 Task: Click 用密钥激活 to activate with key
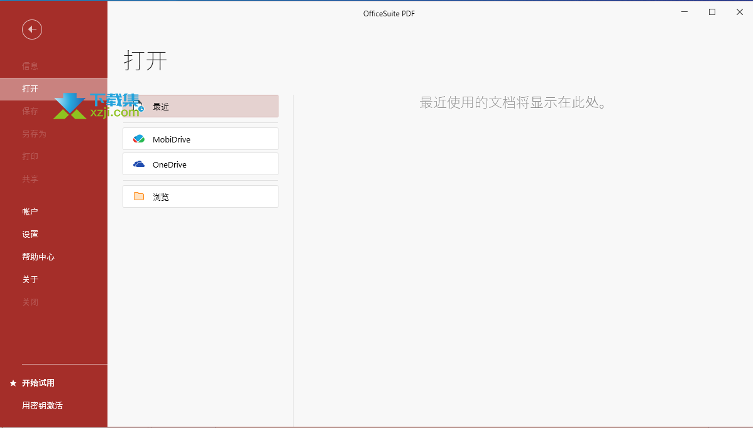tap(42, 405)
